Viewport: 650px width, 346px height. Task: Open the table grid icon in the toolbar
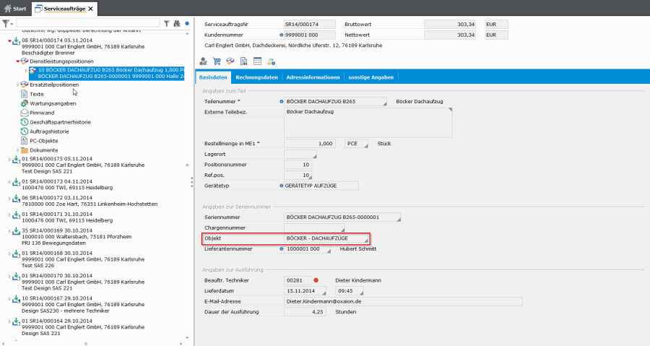(258, 61)
